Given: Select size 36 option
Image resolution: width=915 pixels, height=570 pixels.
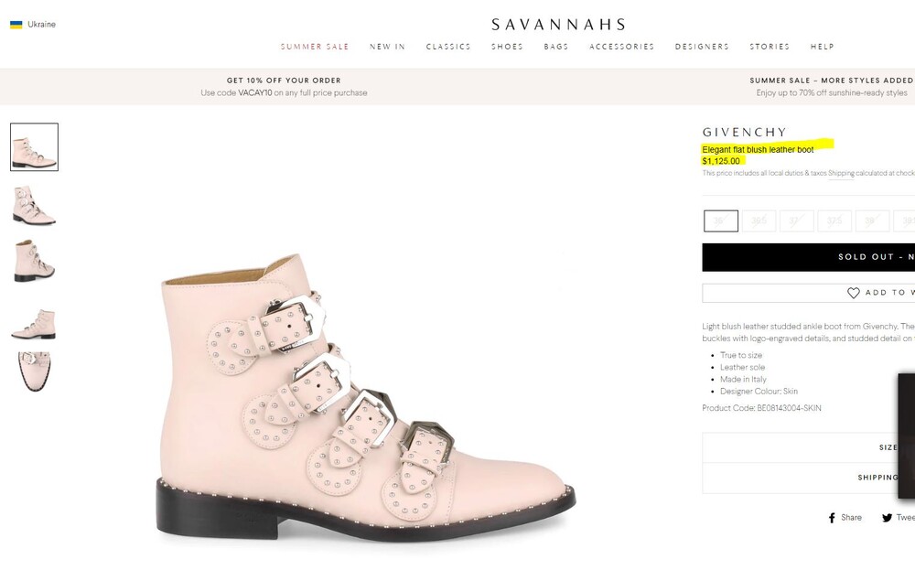Looking at the screenshot, I should pyautogui.click(x=721, y=220).
